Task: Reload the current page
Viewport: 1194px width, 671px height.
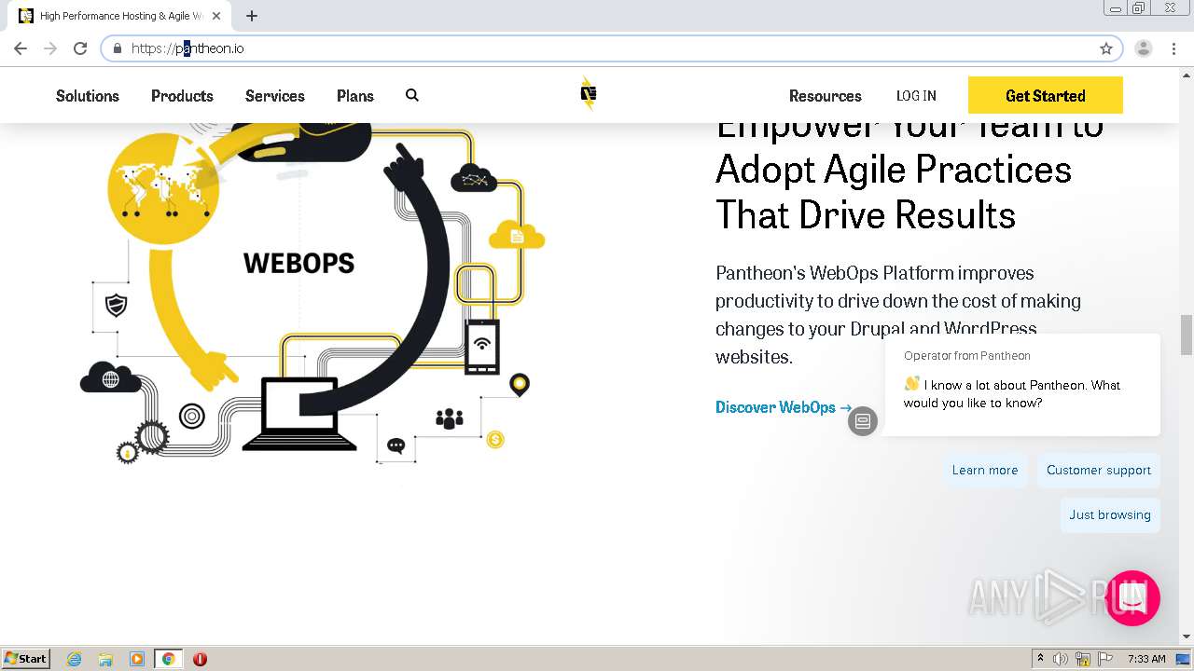Action: [x=80, y=48]
